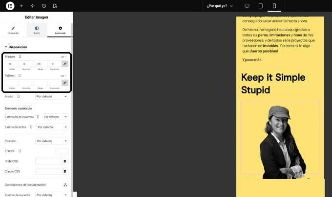Open the Posición dropdown
332x197 pixels.
tap(52, 141)
